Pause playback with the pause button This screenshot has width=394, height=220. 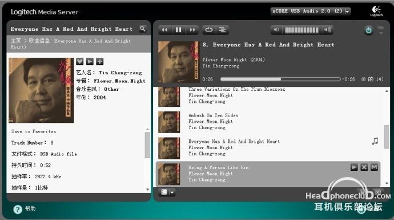point(178,30)
